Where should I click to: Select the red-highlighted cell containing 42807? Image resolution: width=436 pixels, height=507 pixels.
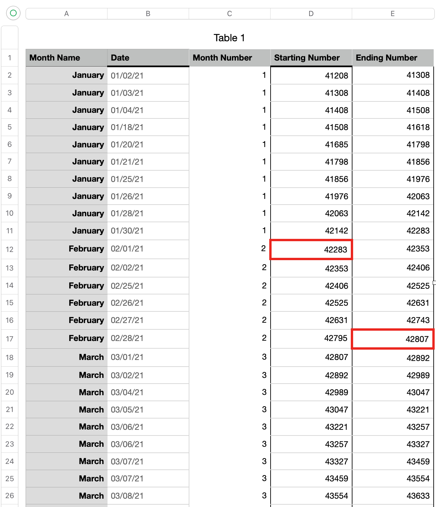click(x=392, y=339)
